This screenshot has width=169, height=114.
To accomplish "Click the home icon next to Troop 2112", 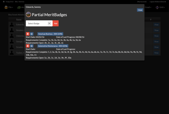I will 4,2.
